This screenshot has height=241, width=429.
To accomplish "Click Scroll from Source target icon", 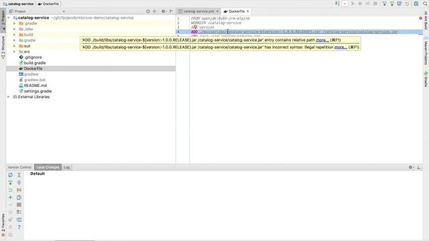I will click(x=147, y=11).
